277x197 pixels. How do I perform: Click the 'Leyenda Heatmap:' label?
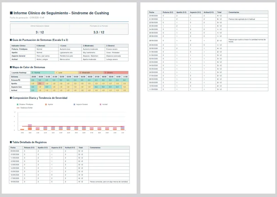(19, 73)
